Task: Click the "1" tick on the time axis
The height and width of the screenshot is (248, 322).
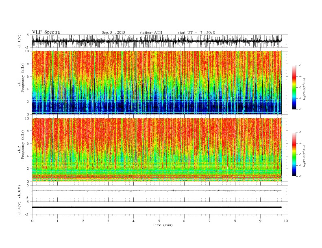Action: pos(57,221)
